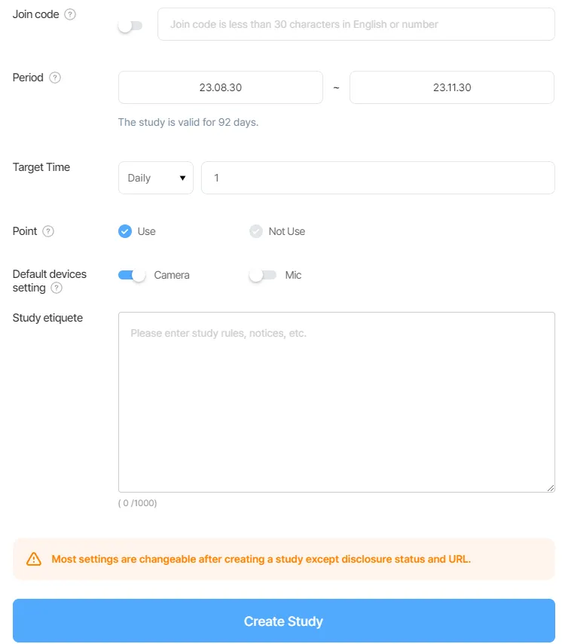Click the Period help question mark
The image size is (562, 644).
click(55, 78)
